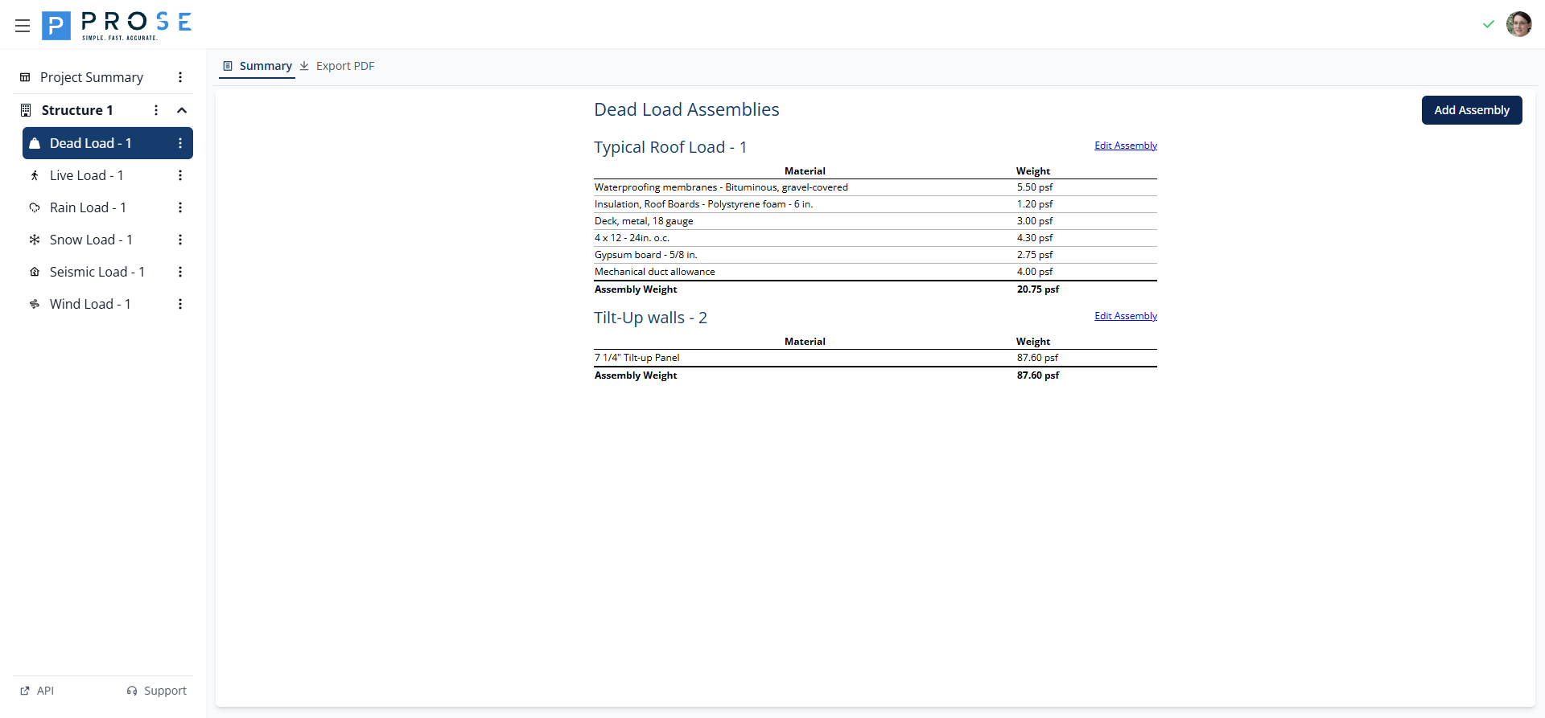
Task: Click Typical Roof Load - 1 title
Action: (670, 147)
